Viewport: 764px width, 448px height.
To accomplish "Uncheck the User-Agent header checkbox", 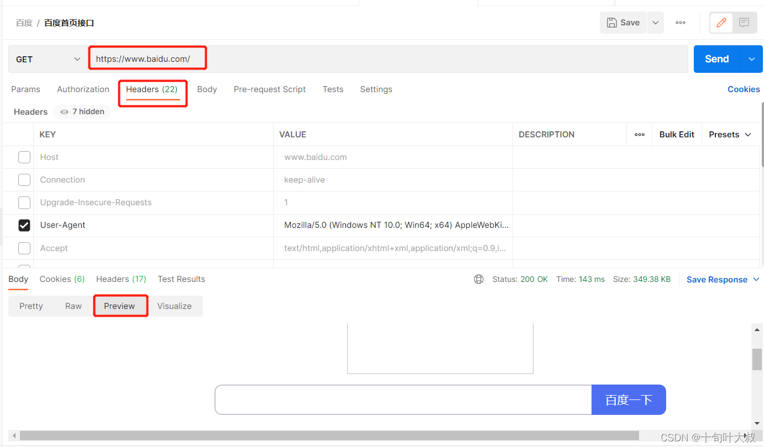I will pos(24,225).
